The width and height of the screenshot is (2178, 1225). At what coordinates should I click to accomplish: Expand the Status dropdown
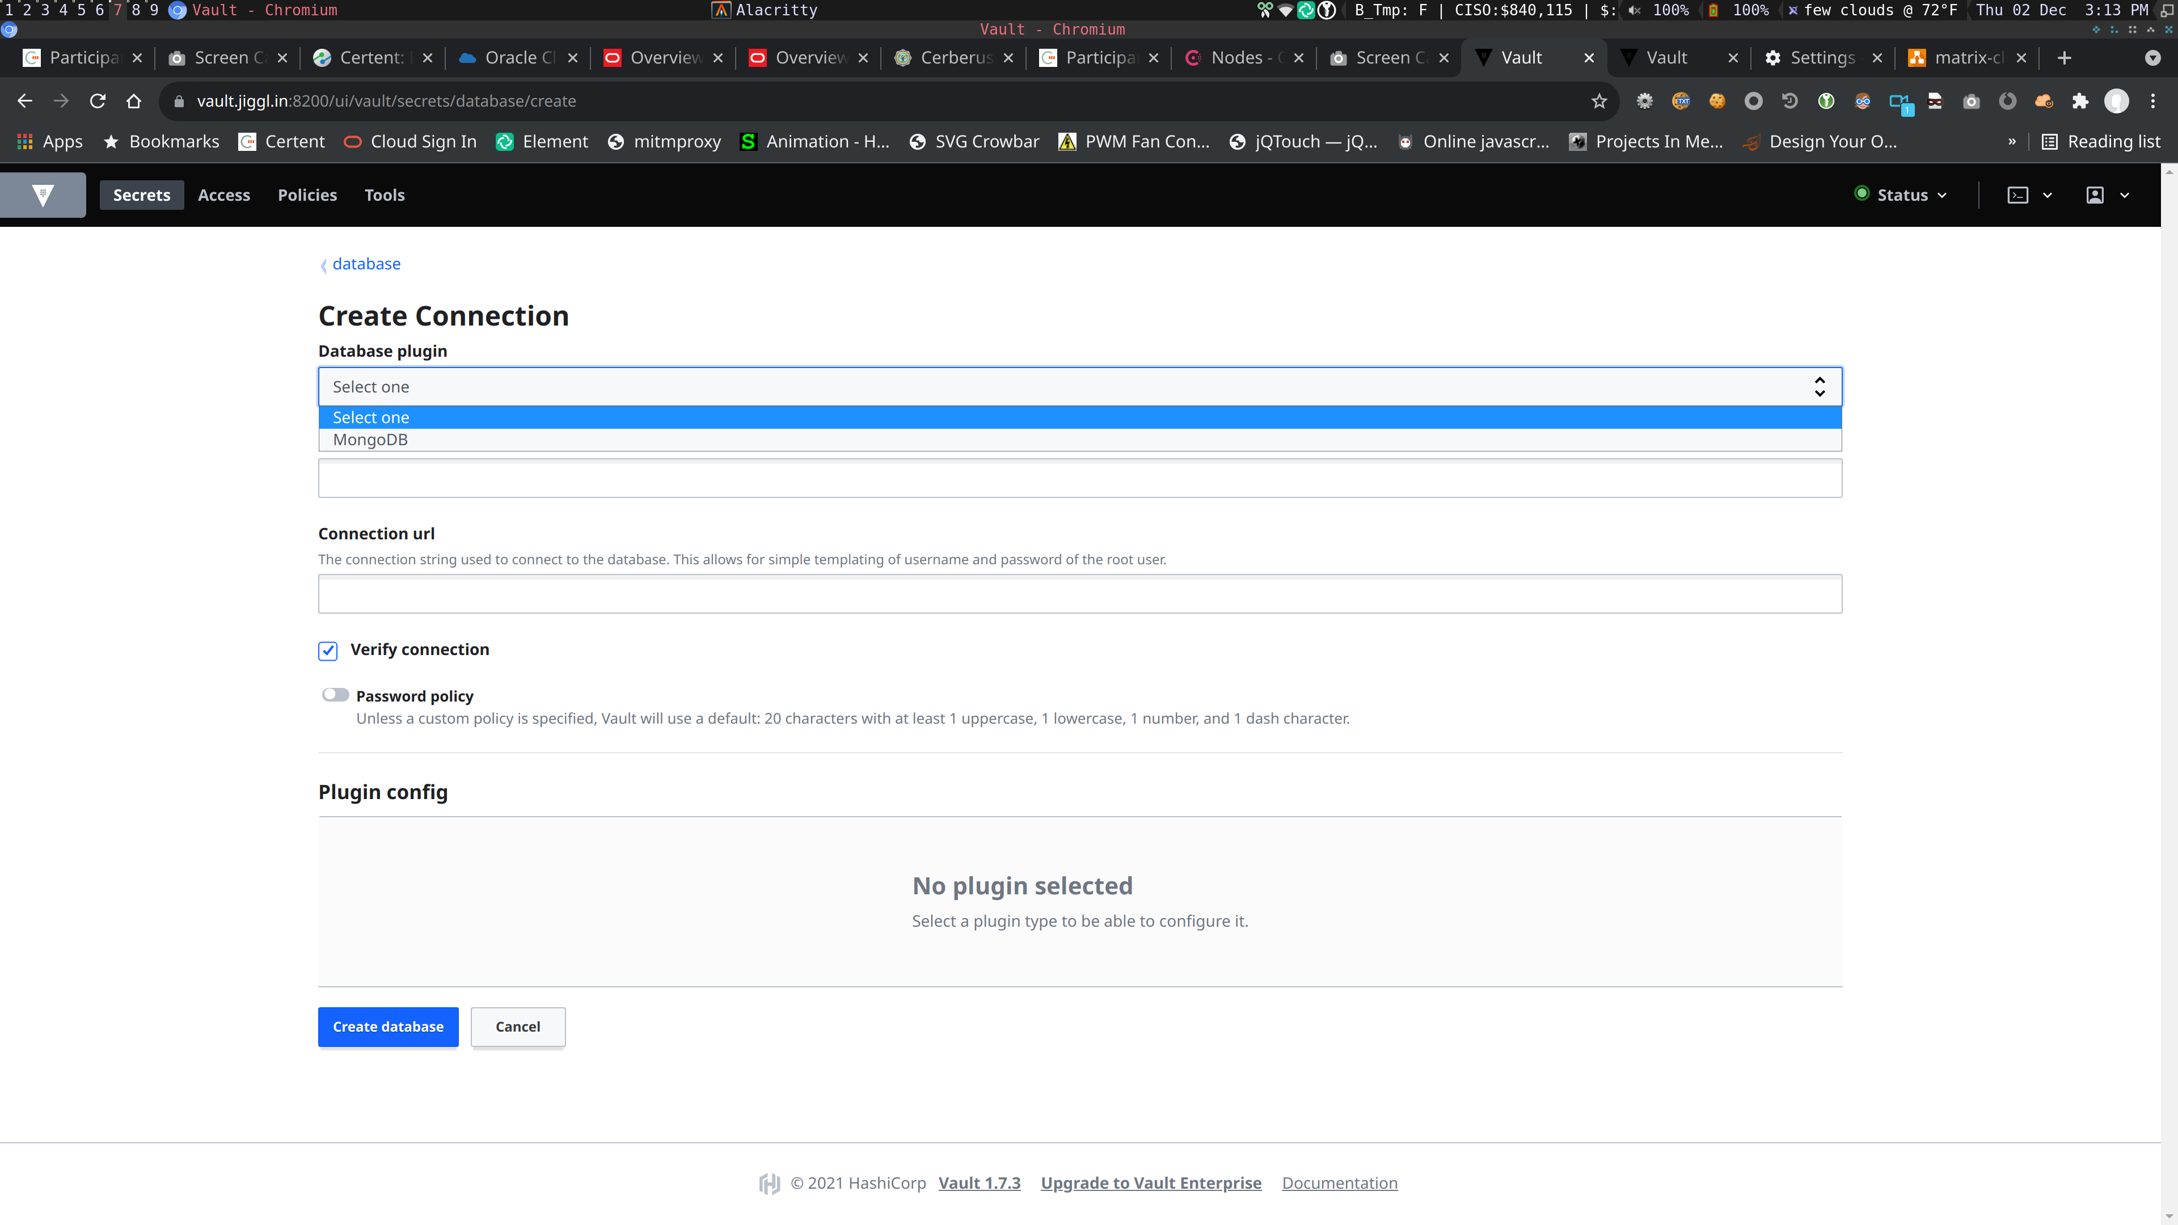point(1902,195)
